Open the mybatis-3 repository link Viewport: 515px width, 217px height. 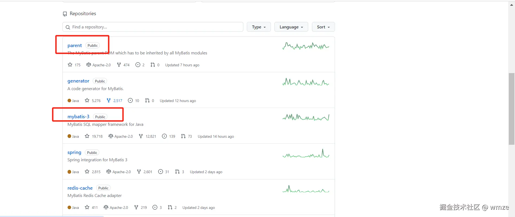(78, 117)
